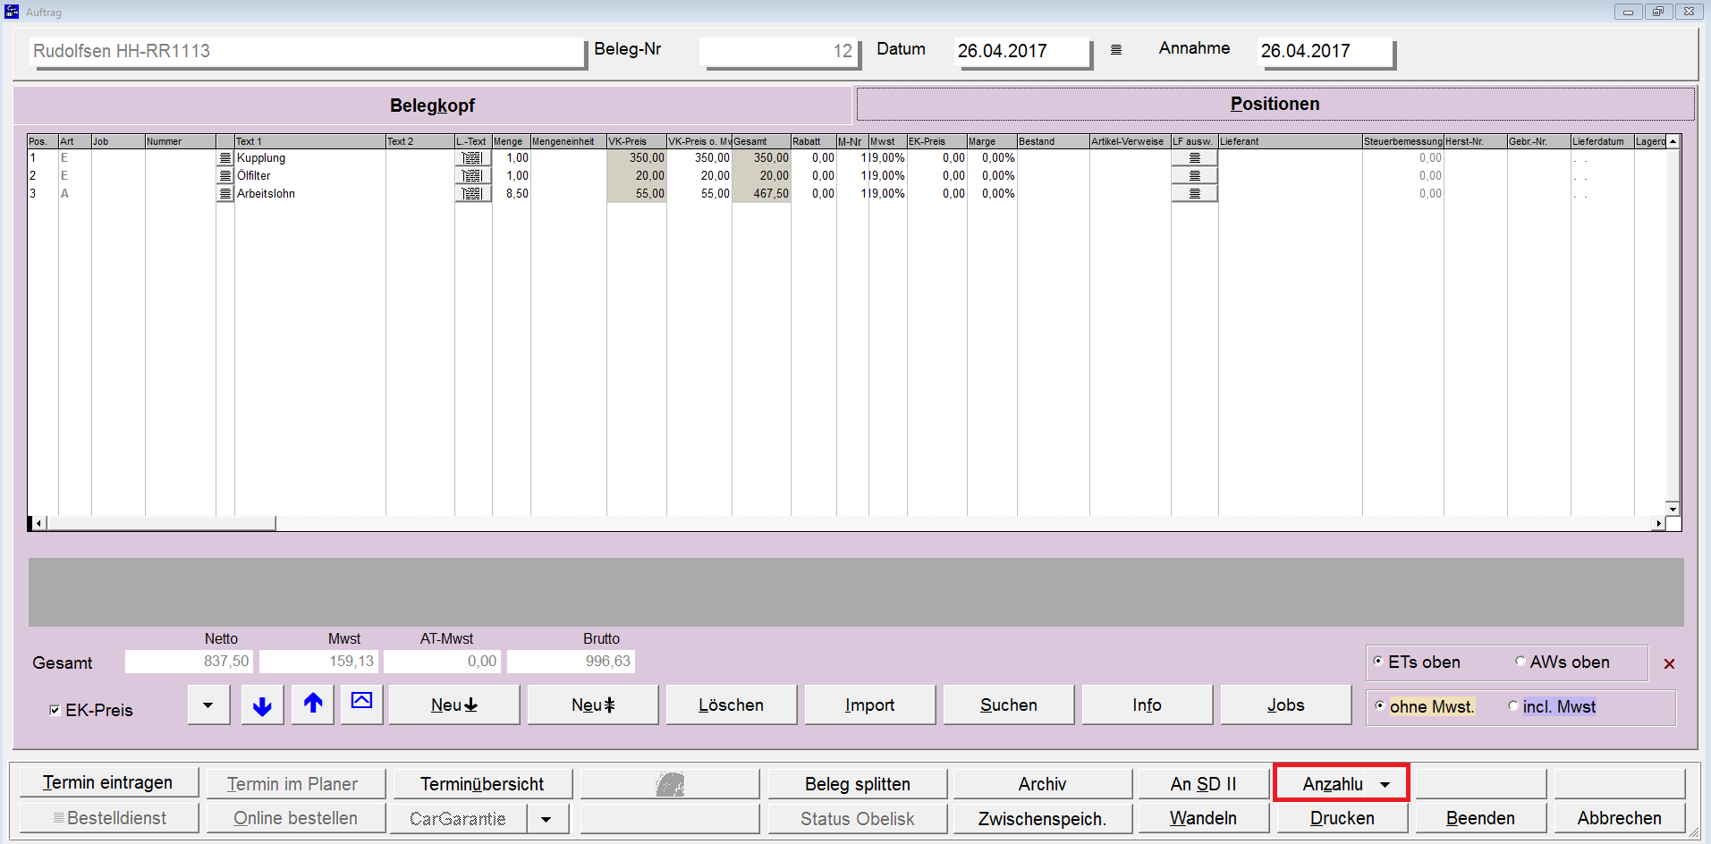Image resolution: width=1711 pixels, height=844 pixels.
Task: Click the table horizontal scrollbar thumb
Action: tap(161, 523)
